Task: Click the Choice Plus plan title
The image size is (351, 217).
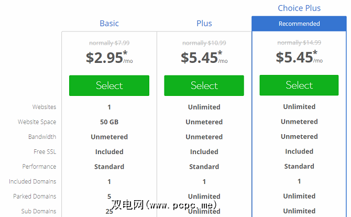Action: [299, 8]
